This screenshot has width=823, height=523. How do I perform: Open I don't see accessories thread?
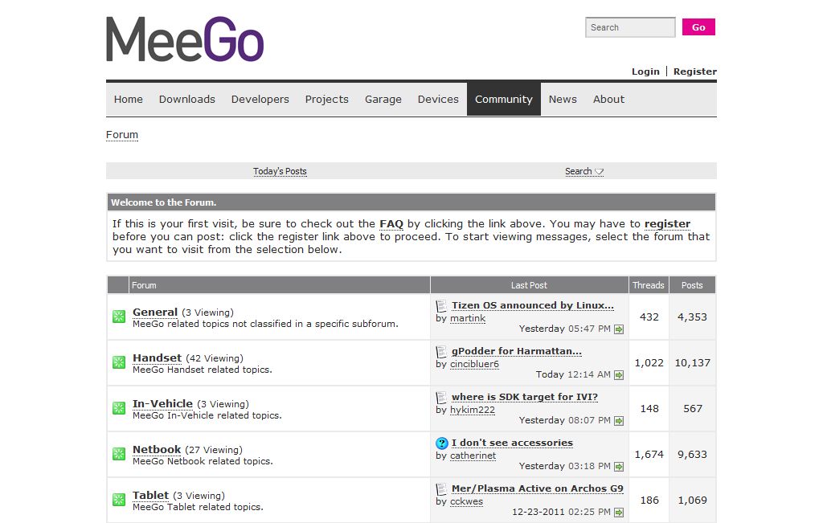[x=512, y=443]
